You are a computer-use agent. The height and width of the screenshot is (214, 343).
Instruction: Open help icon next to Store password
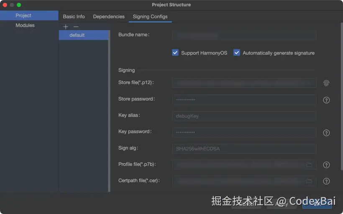326,100
